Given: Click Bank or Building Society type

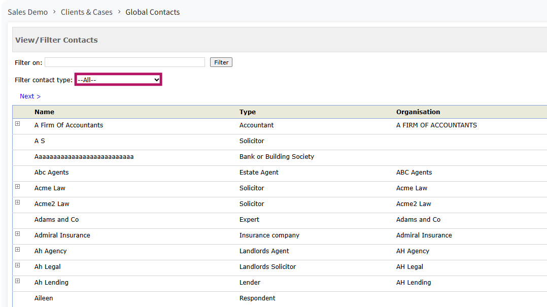Looking at the screenshot, I should tap(277, 157).
